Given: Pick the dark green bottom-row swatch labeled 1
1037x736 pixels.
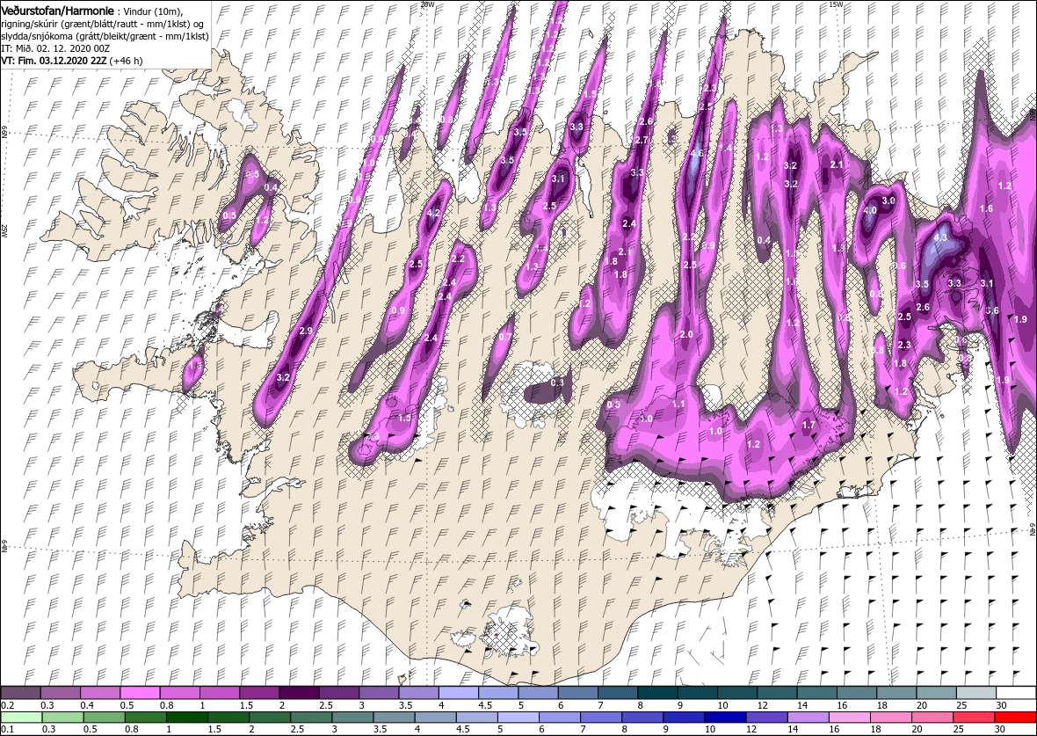Looking at the screenshot, I should click(x=187, y=718).
